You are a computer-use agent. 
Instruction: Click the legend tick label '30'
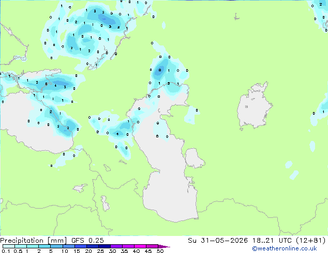pos(112,251)
